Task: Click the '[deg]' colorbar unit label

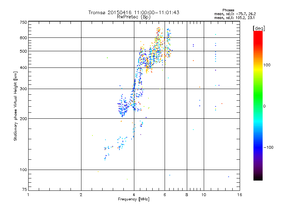Action: pyautogui.click(x=259, y=28)
